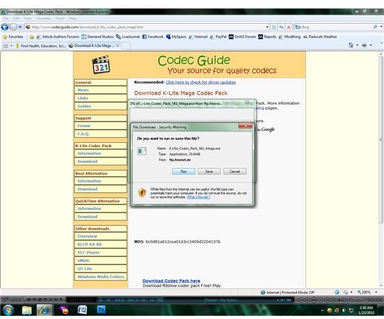Expand the Home button dropdown arrow

[357, 45]
